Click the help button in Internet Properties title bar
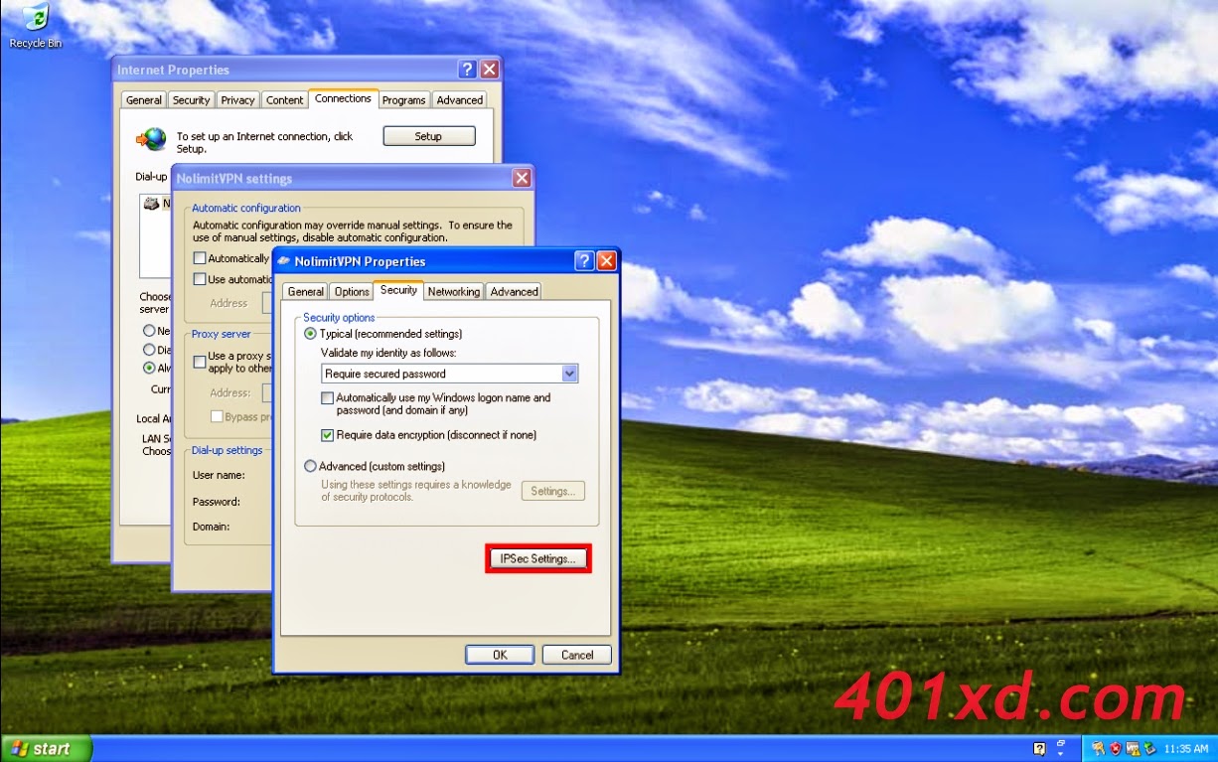Image resolution: width=1218 pixels, height=762 pixels. [467, 70]
